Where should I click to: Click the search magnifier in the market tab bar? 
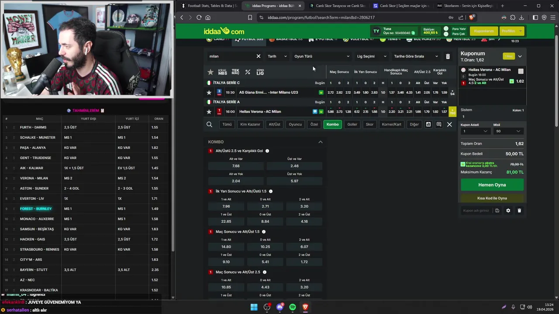coord(209,124)
